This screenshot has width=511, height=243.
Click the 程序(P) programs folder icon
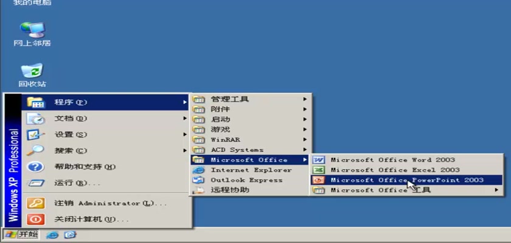pos(35,102)
